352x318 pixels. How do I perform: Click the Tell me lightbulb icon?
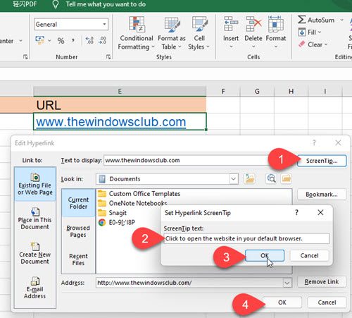[56, 4]
